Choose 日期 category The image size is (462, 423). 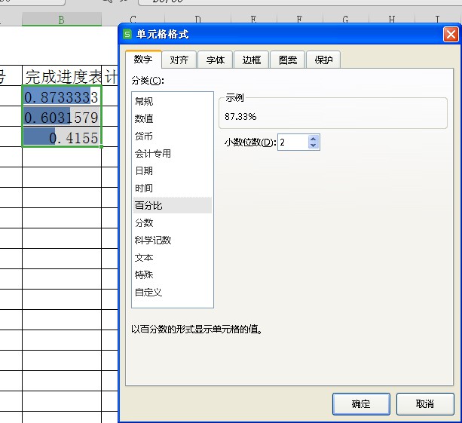[x=173, y=171]
